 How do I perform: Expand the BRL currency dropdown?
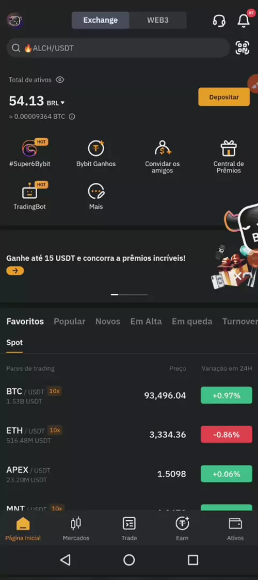56,102
